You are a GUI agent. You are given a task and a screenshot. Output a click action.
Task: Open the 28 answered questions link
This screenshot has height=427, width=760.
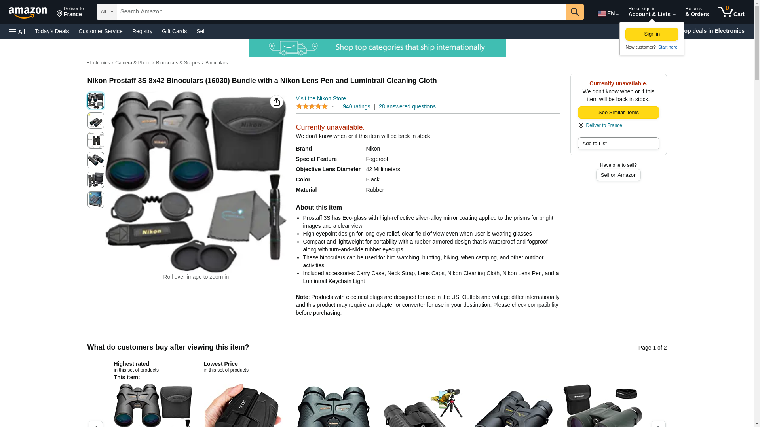point(407,106)
